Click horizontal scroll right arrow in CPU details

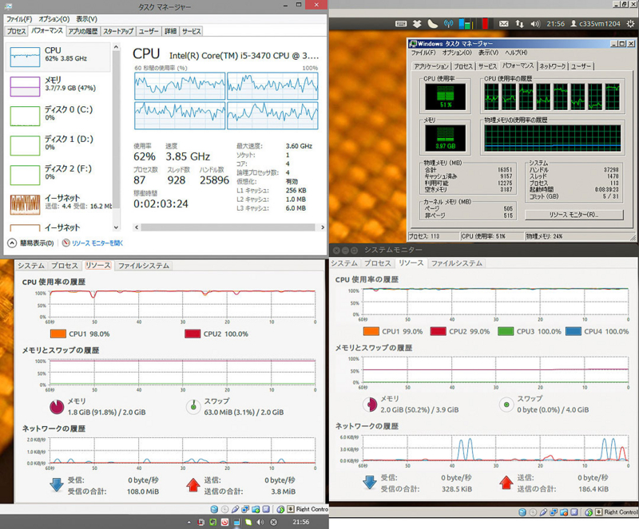323,227
